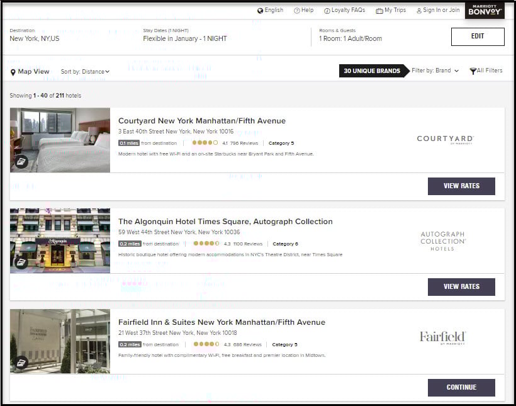
Task: Expand the Filter by Brand dropdown
Action: coord(435,70)
